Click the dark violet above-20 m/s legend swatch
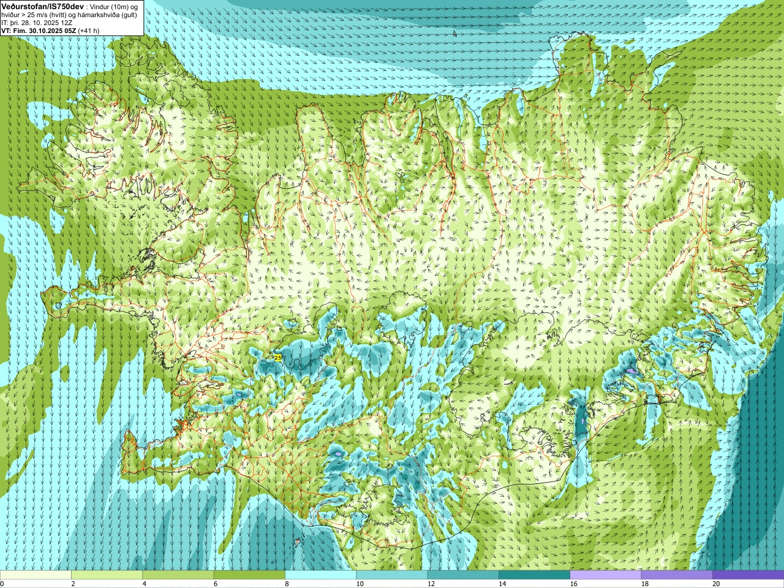The width and height of the screenshot is (784, 588). point(748,575)
